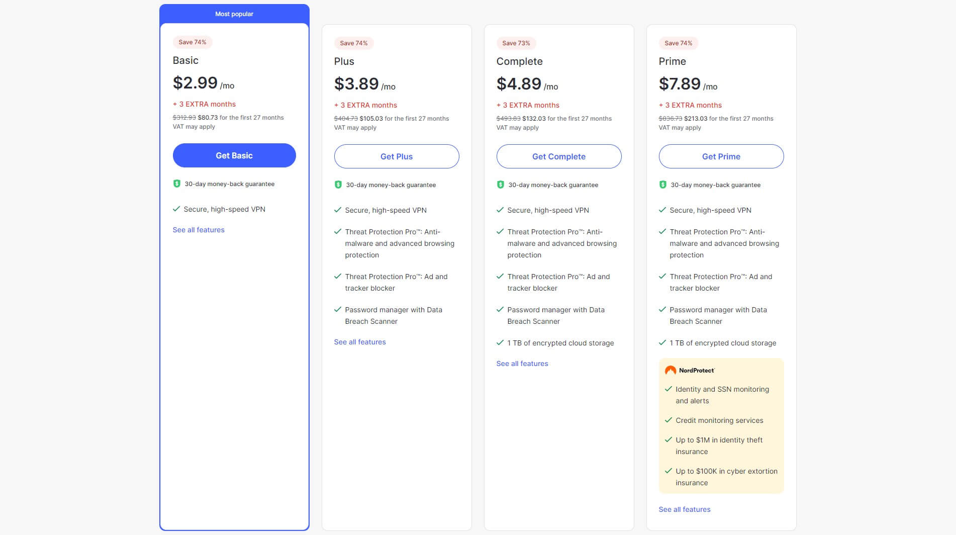Click the NordProtect logo icon in Prime card
The image size is (956, 535).
tap(671, 371)
